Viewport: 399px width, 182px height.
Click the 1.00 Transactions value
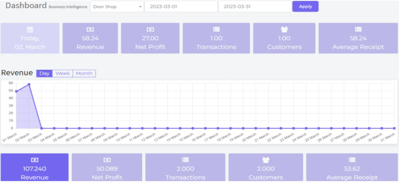(x=216, y=38)
